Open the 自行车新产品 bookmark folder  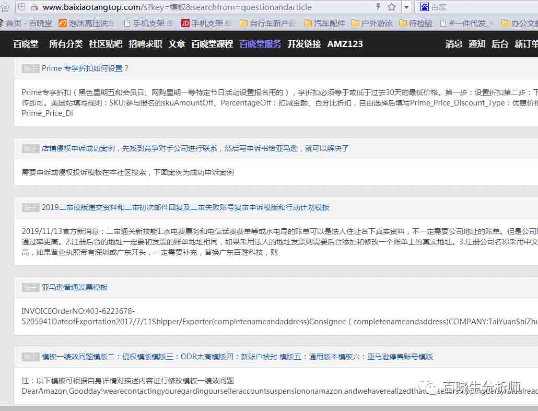268,24
